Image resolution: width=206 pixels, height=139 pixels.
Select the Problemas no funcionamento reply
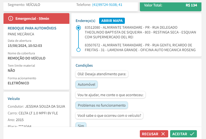102,105
